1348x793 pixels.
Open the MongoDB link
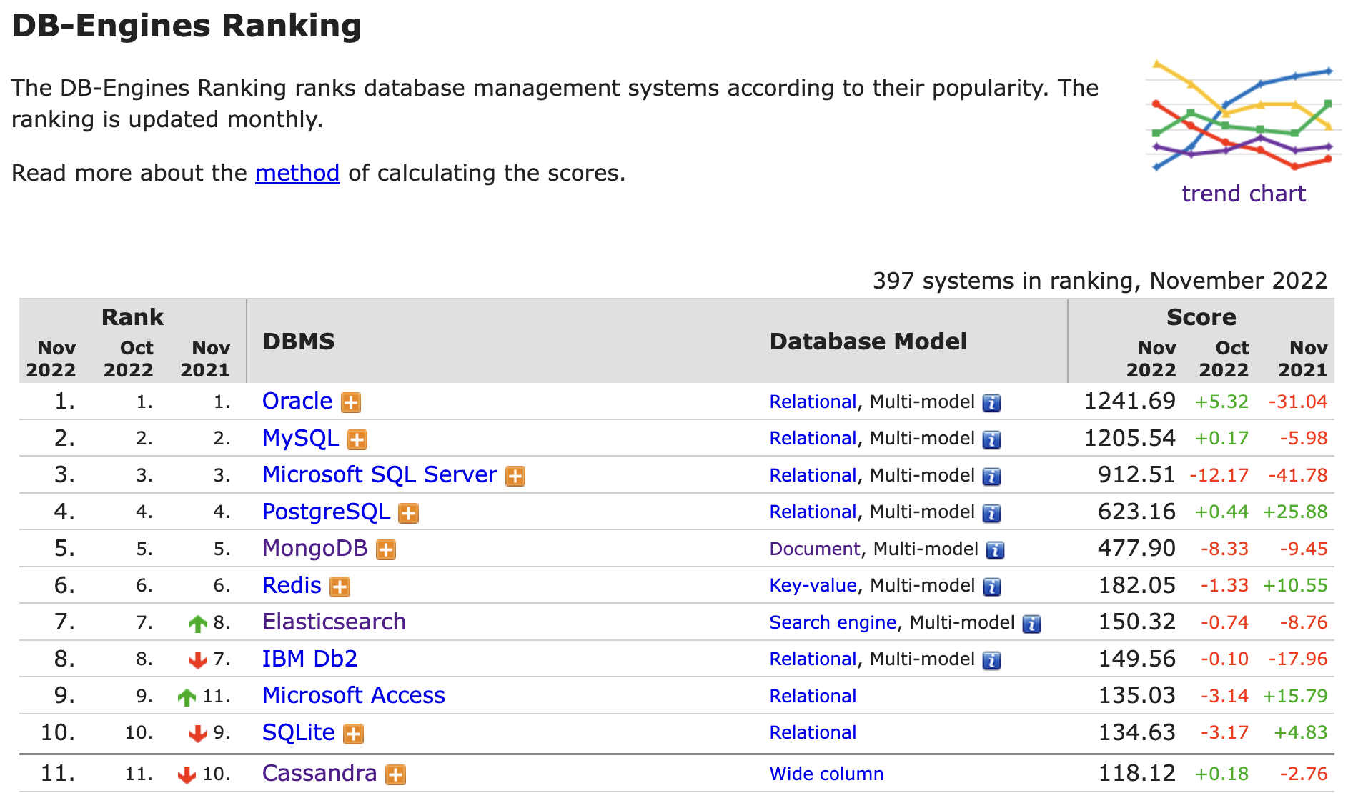[314, 548]
